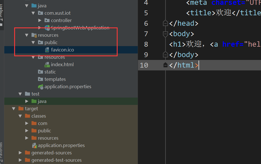Image resolution: width=261 pixels, height=164 pixels.
Task: Expand the controller package
Action: (40, 20)
